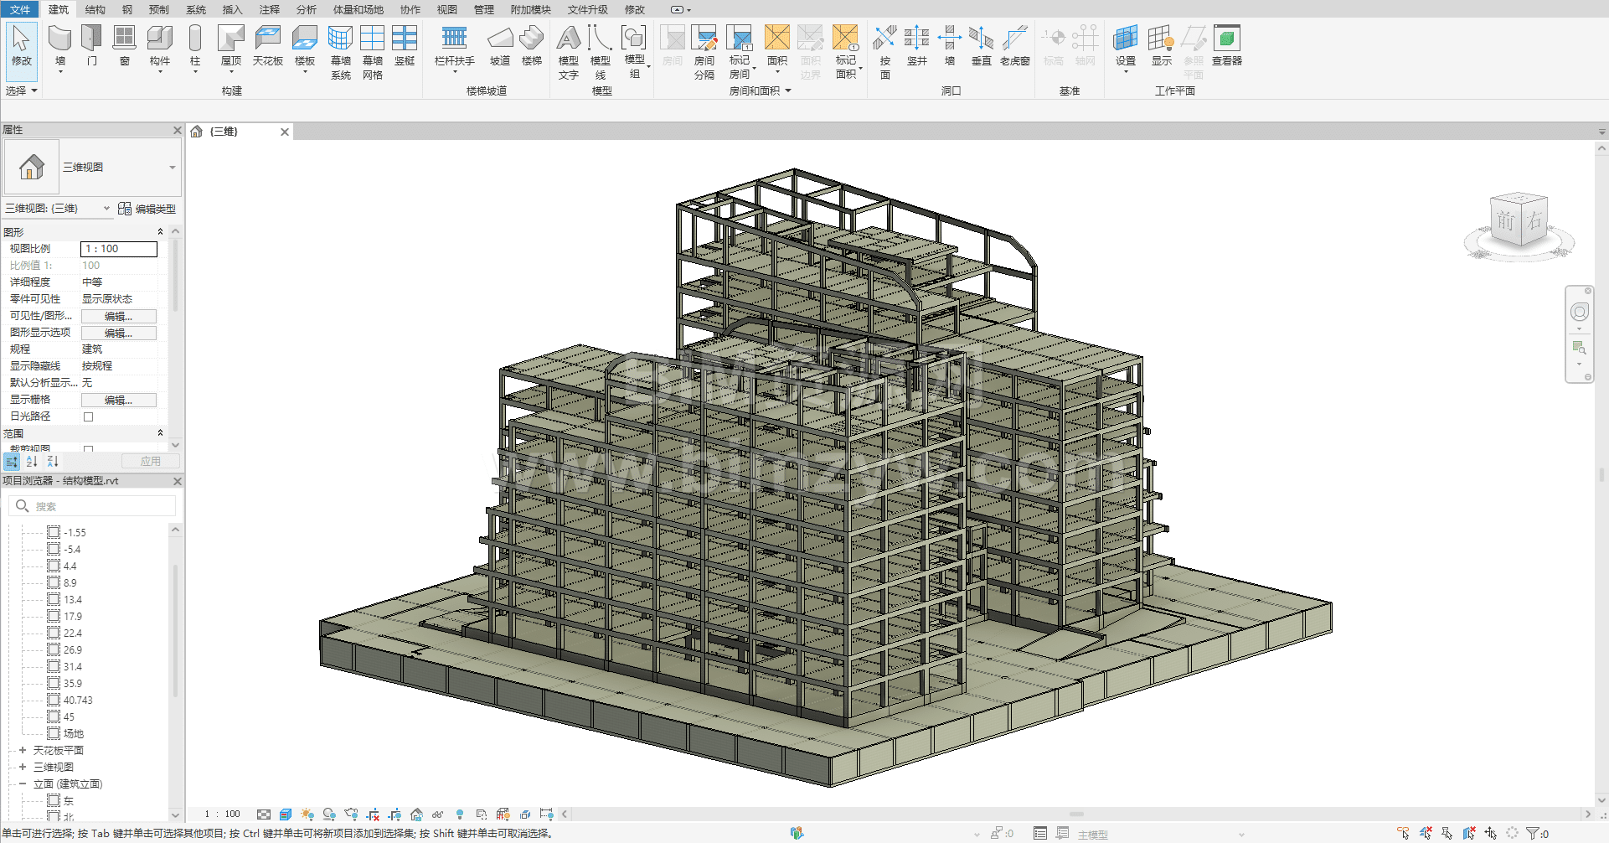The height and width of the screenshot is (843, 1609).
Task: Open the 查看器 viewer tool
Action: pyautogui.click(x=1226, y=39)
